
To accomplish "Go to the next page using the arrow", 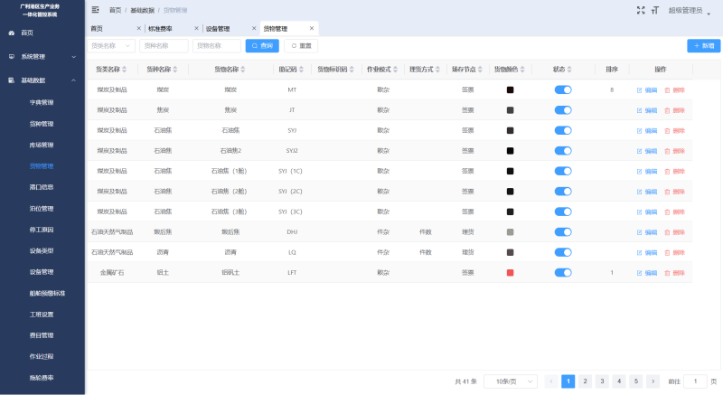I will (x=653, y=381).
